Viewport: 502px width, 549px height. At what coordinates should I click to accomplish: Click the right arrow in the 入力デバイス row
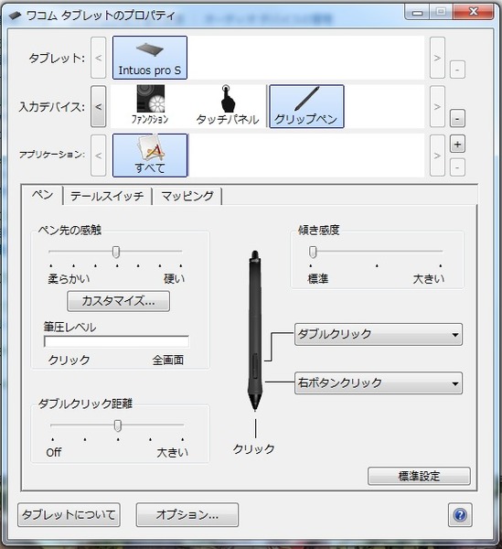tap(437, 106)
